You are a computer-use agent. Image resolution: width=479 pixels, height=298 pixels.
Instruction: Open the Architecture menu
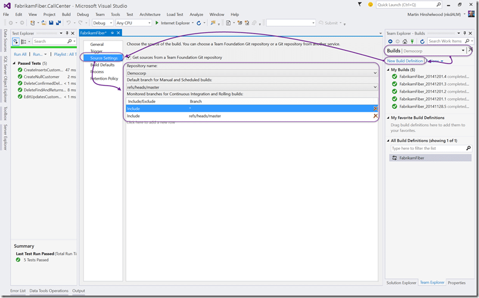(150, 14)
